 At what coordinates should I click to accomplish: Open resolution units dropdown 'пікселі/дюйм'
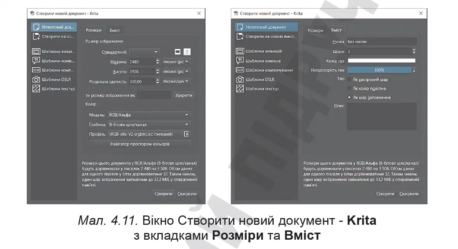coord(176,81)
